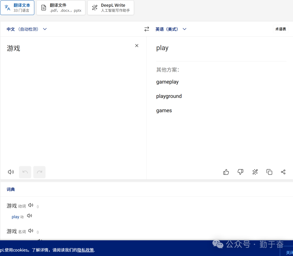Open the DeepL Write tab
Viewport: 293px width, 256px height.
click(111, 8)
